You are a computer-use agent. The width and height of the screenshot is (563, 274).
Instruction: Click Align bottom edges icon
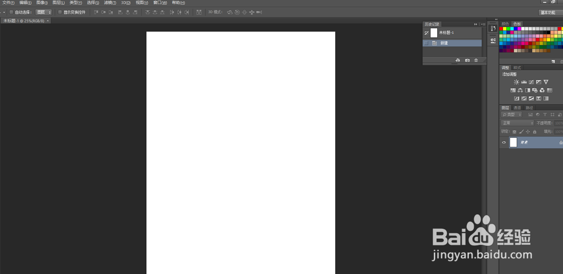[111, 12]
